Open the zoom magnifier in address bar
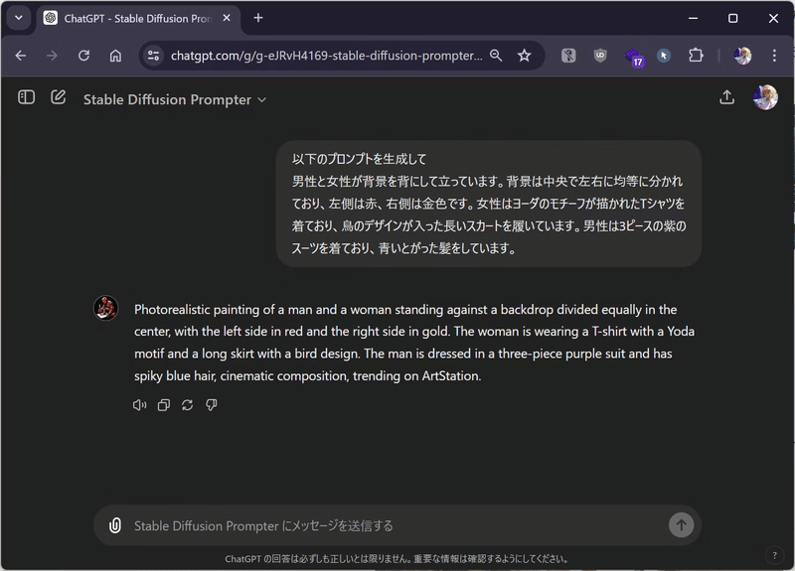 pyautogui.click(x=496, y=56)
